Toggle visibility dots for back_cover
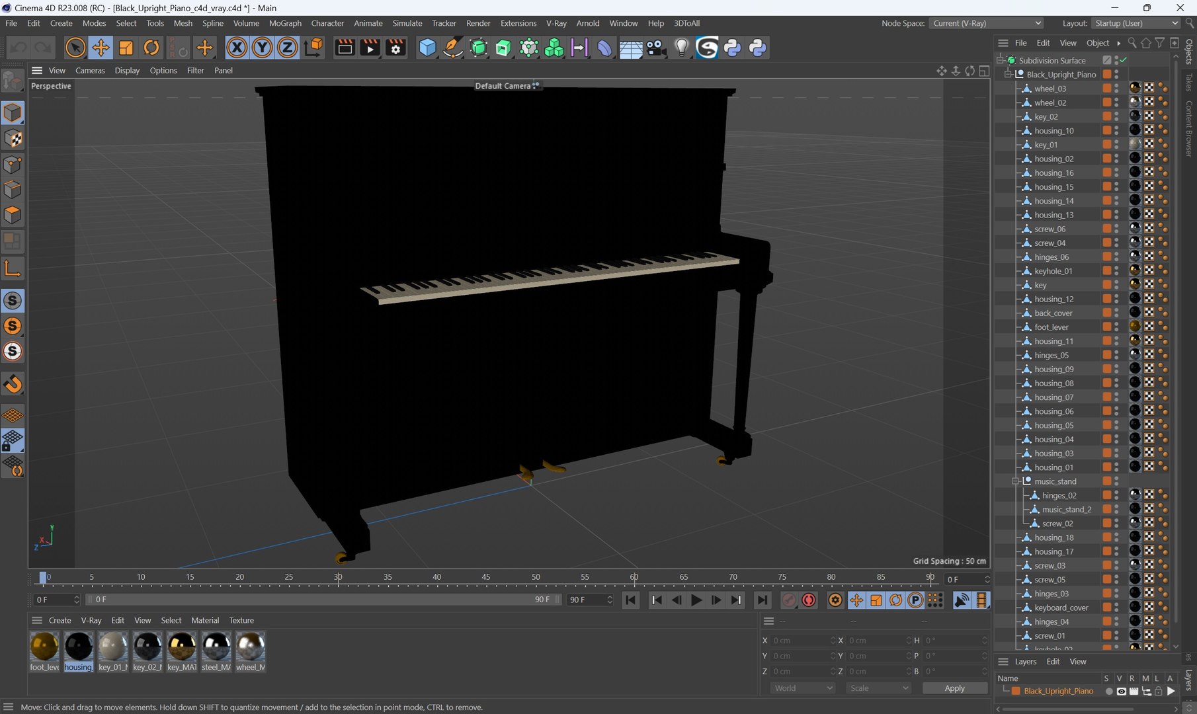This screenshot has width=1197, height=714. point(1116,313)
